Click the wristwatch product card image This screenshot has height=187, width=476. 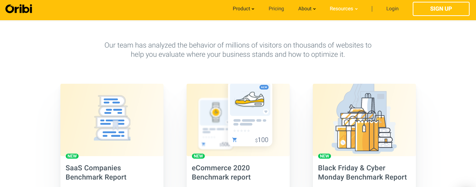point(215,112)
